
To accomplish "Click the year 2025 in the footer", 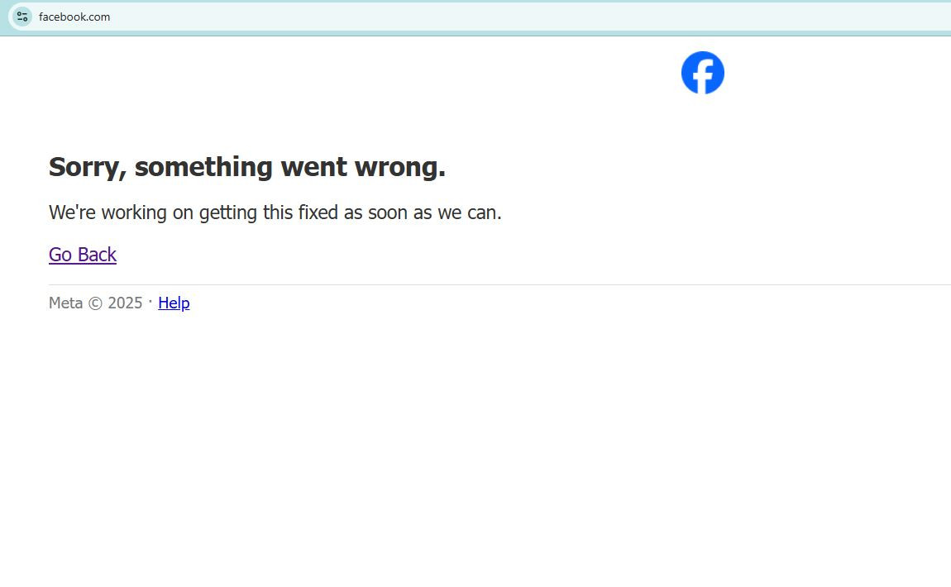I will (x=125, y=303).
